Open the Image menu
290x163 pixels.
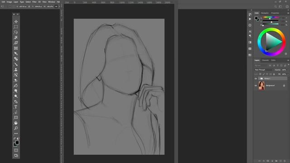9,2
